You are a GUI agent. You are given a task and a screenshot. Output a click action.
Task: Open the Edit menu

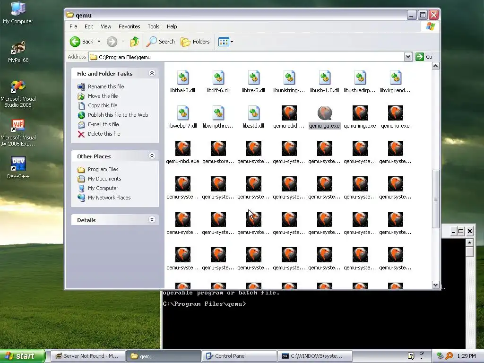tap(89, 26)
